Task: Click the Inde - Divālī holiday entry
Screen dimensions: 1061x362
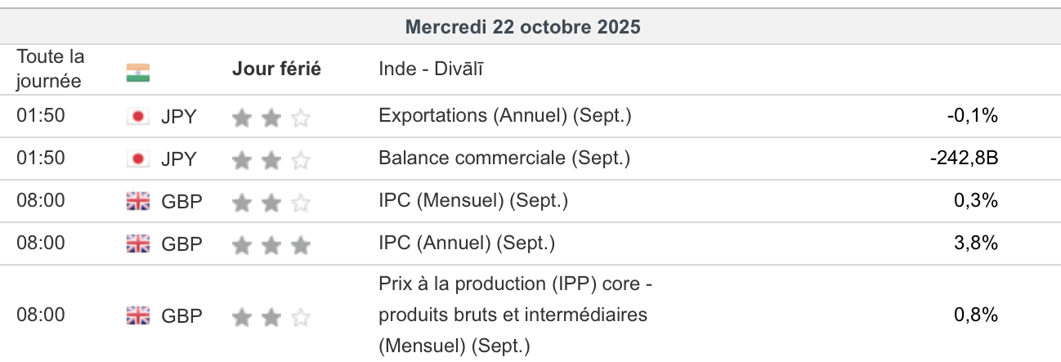Action: coord(431,69)
